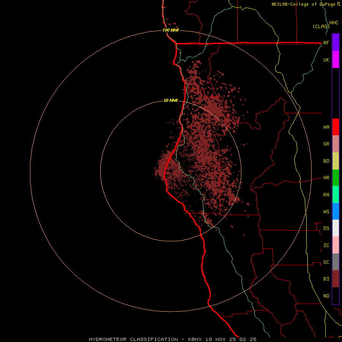Select the yellow BD legend swatch

tap(336, 161)
